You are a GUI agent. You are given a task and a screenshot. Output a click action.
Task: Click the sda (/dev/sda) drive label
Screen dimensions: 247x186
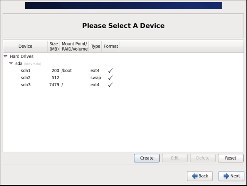pos(28,64)
